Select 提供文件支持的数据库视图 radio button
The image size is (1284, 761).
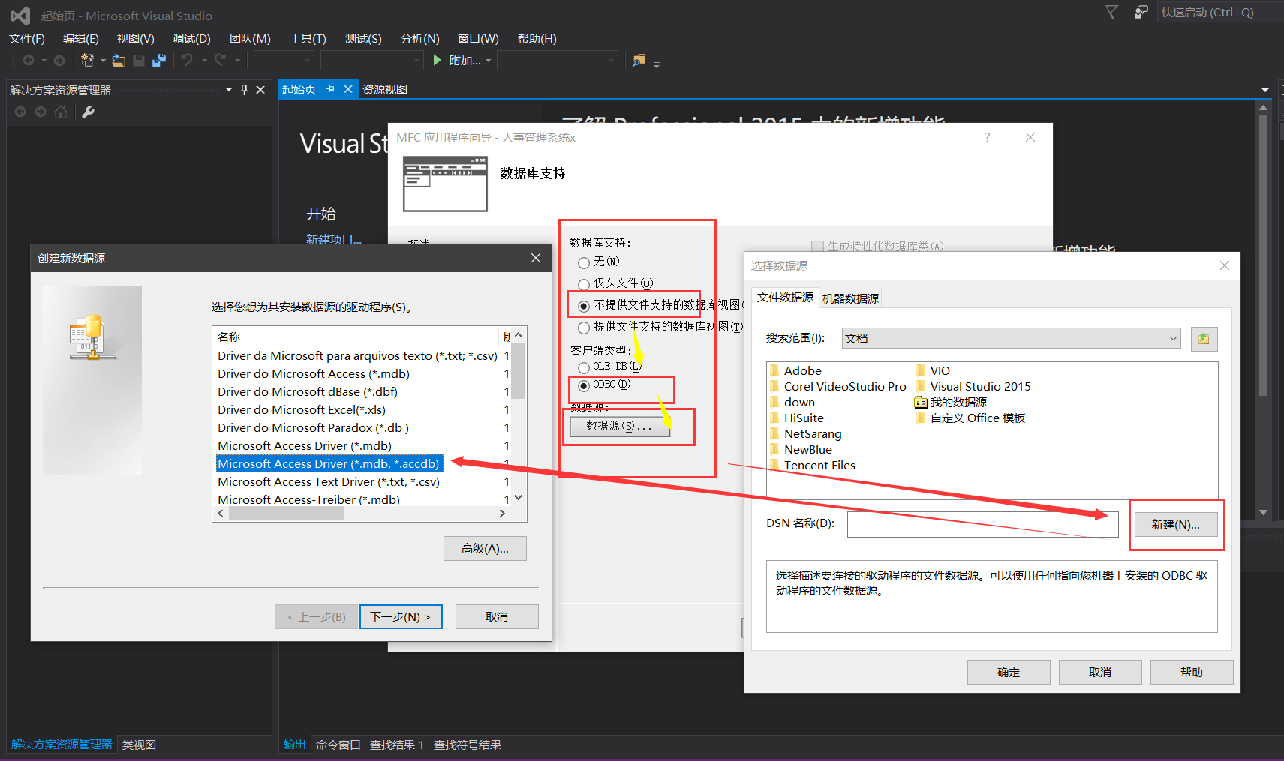click(x=584, y=328)
